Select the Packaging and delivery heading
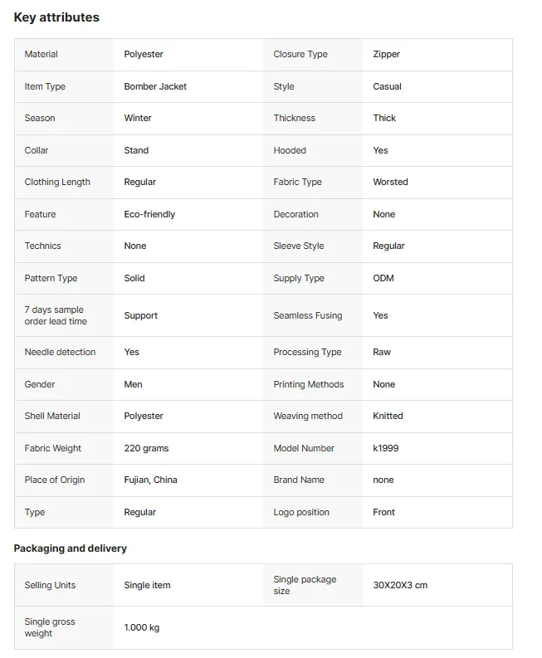The image size is (542, 658). [70, 548]
